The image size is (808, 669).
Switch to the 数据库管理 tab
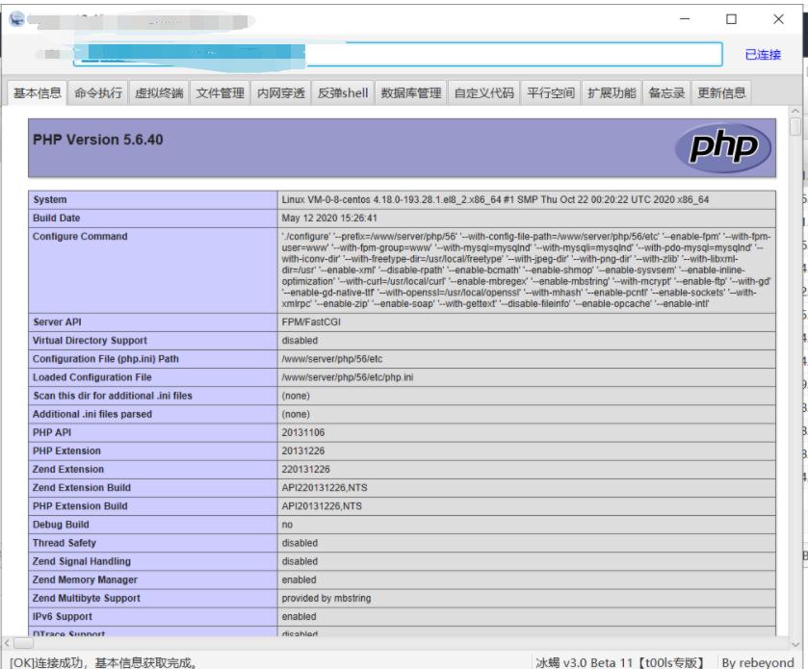[410, 92]
